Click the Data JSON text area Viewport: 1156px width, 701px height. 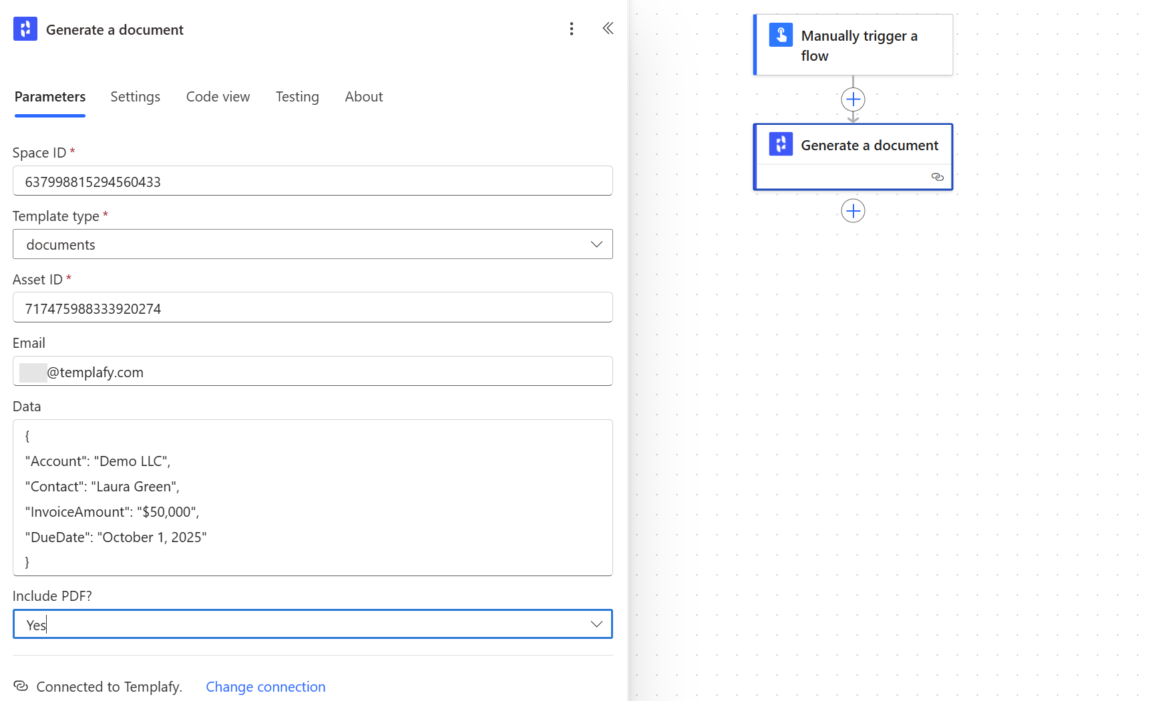(313, 497)
